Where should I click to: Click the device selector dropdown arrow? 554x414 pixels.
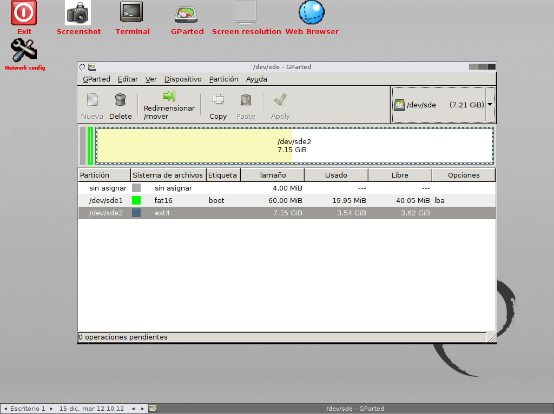490,105
